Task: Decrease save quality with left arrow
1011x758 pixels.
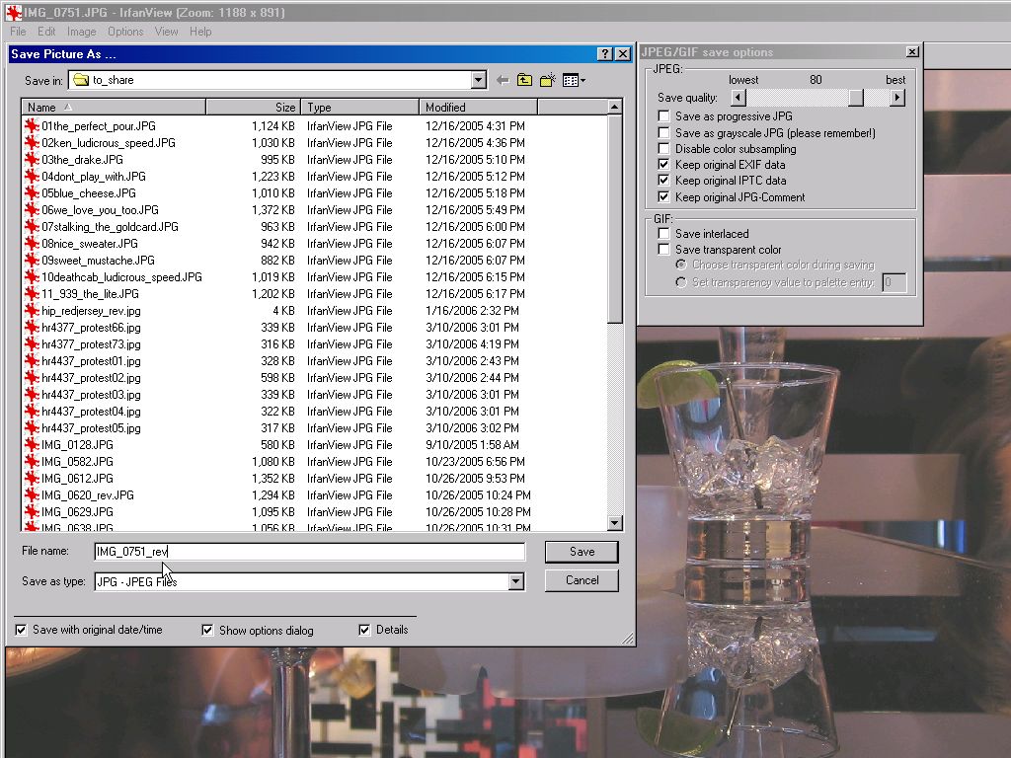Action: pyautogui.click(x=739, y=98)
